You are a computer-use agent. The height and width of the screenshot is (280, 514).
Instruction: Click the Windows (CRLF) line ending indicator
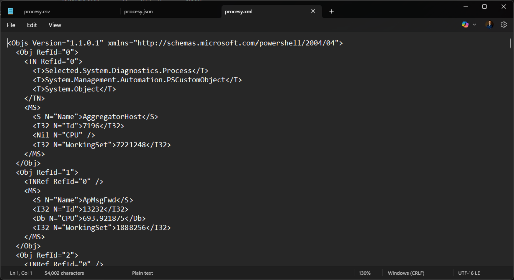tap(406, 273)
